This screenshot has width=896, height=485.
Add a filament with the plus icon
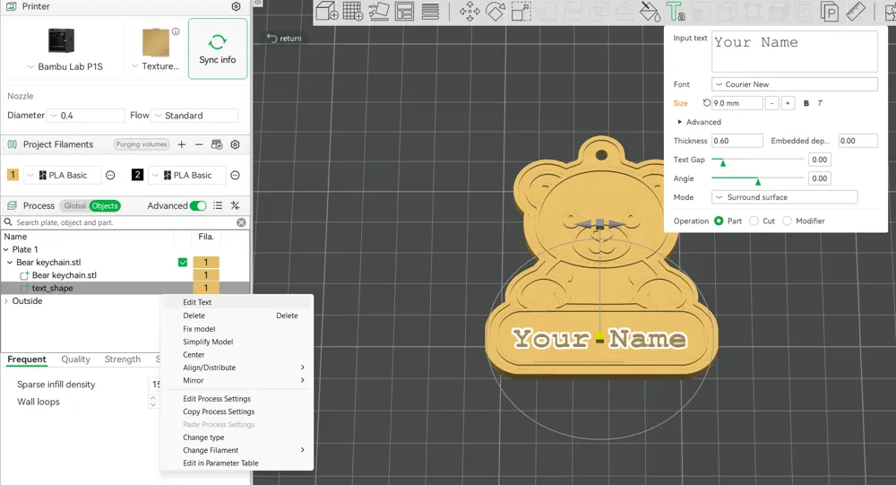click(182, 144)
